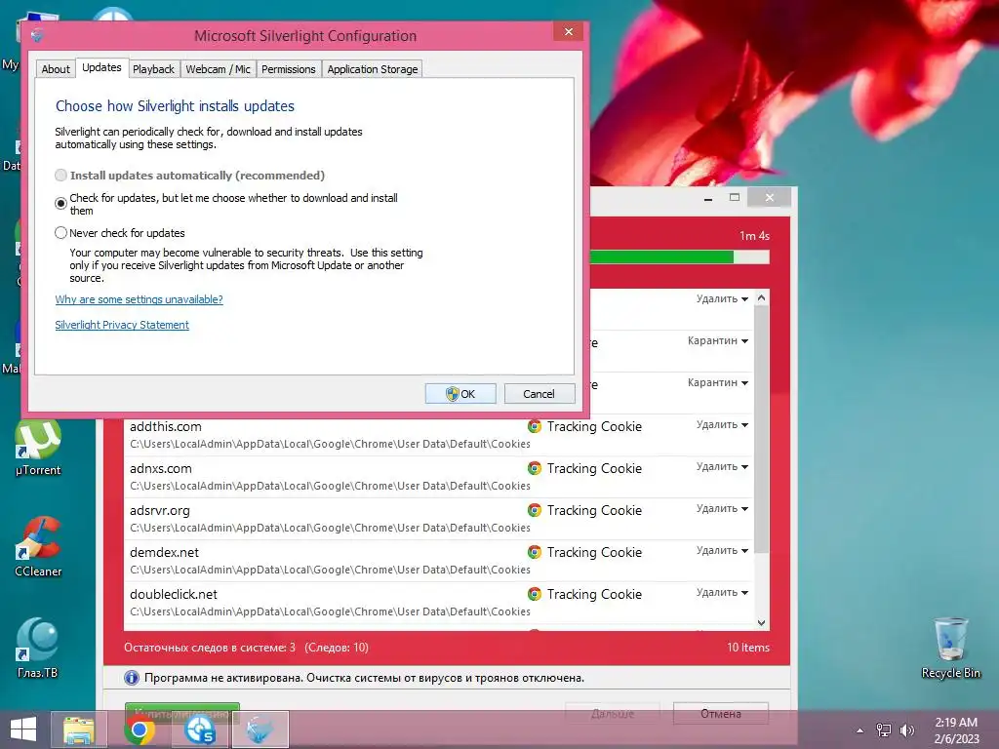
Task: Open the Webcam / Mic tab
Action: 218,69
